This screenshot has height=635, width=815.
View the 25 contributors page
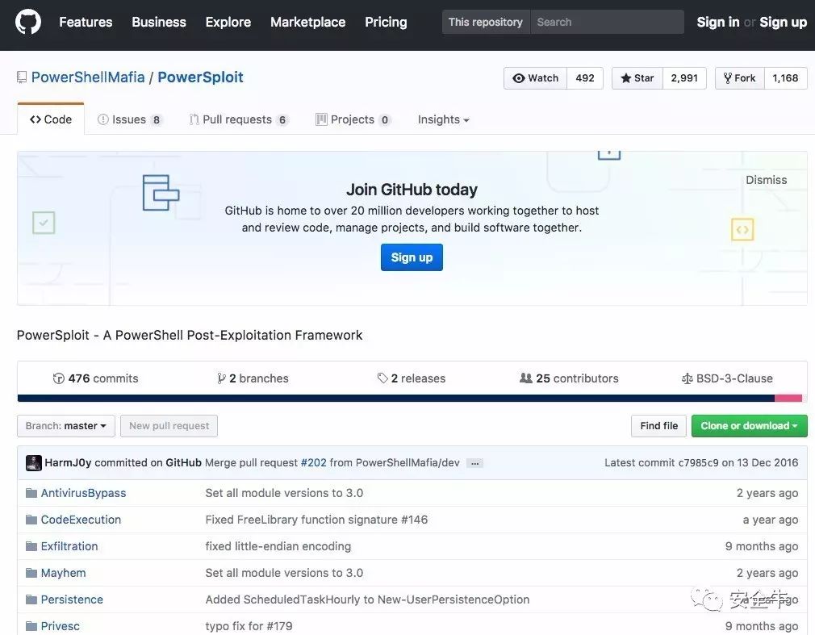pos(569,378)
